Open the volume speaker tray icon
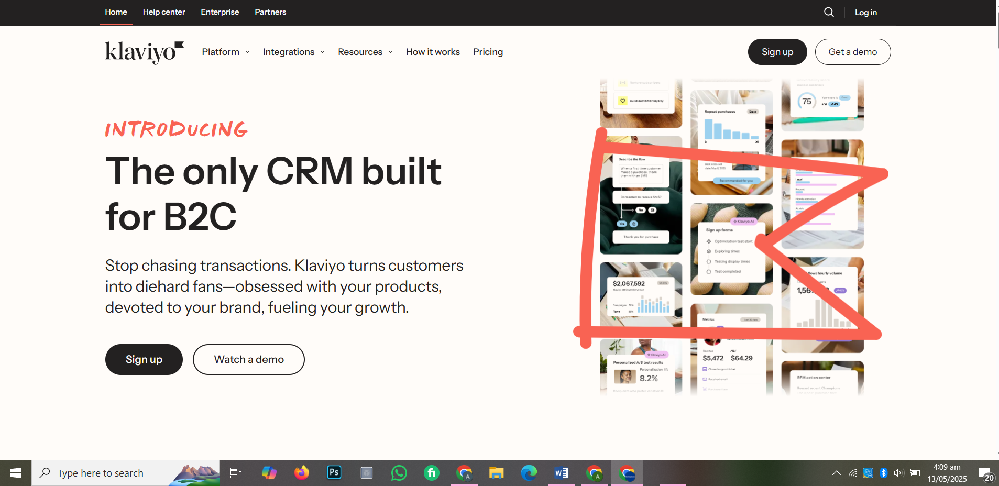This screenshot has width=999, height=486. [x=898, y=473]
